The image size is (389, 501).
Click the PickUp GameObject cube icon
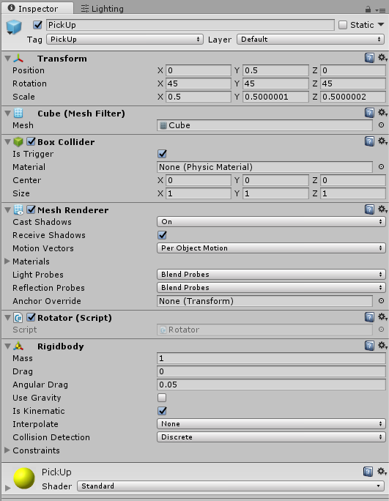point(14,28)
